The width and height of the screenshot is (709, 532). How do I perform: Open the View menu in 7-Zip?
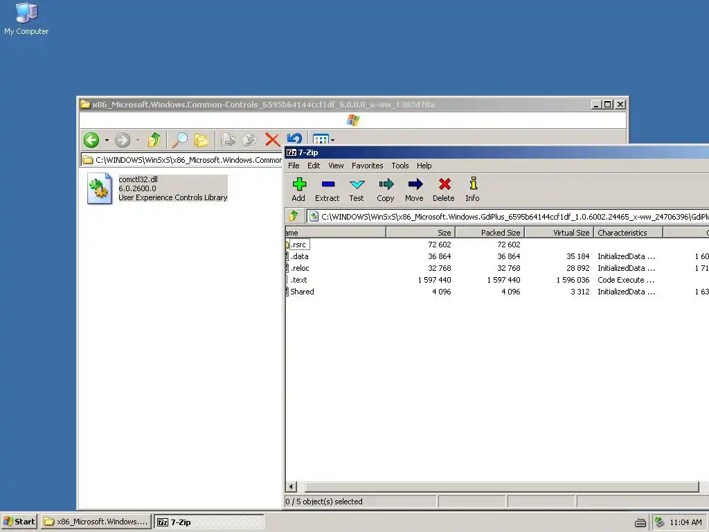(x=336, y=166)
